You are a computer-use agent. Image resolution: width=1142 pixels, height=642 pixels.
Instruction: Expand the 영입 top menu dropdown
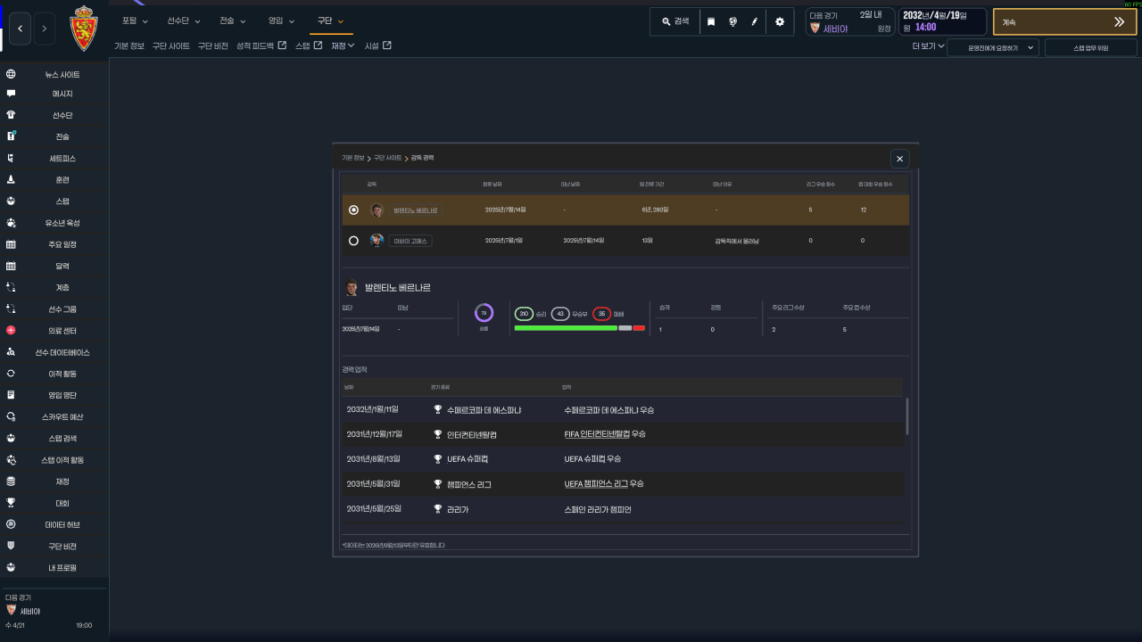point(281,21)
